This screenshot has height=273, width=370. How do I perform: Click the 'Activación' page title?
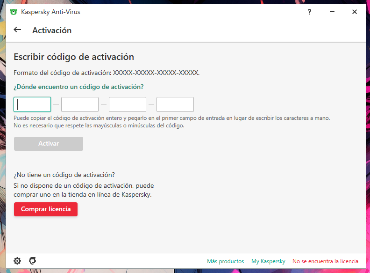click(52, 30)
